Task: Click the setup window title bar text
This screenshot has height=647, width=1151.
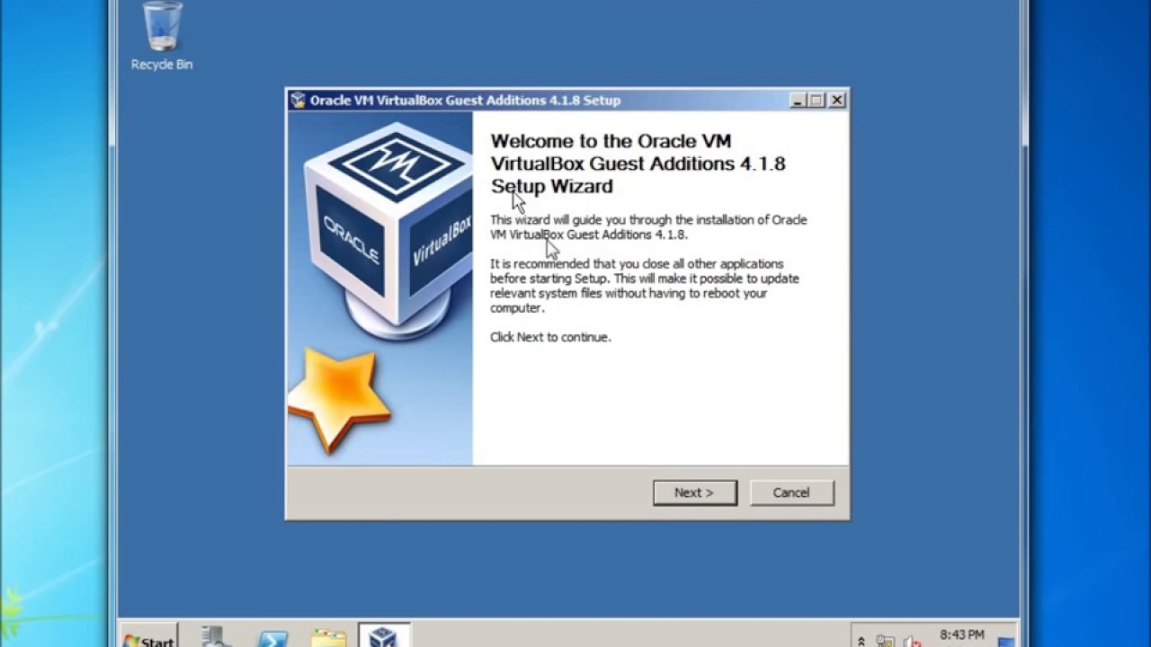Action: [x=465, y=101]
